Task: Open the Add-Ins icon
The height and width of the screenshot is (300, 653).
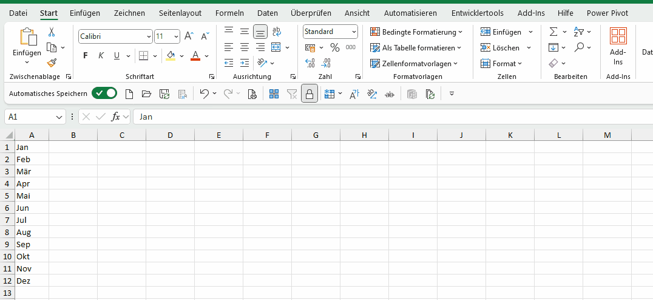Action: tap(618, 46)
